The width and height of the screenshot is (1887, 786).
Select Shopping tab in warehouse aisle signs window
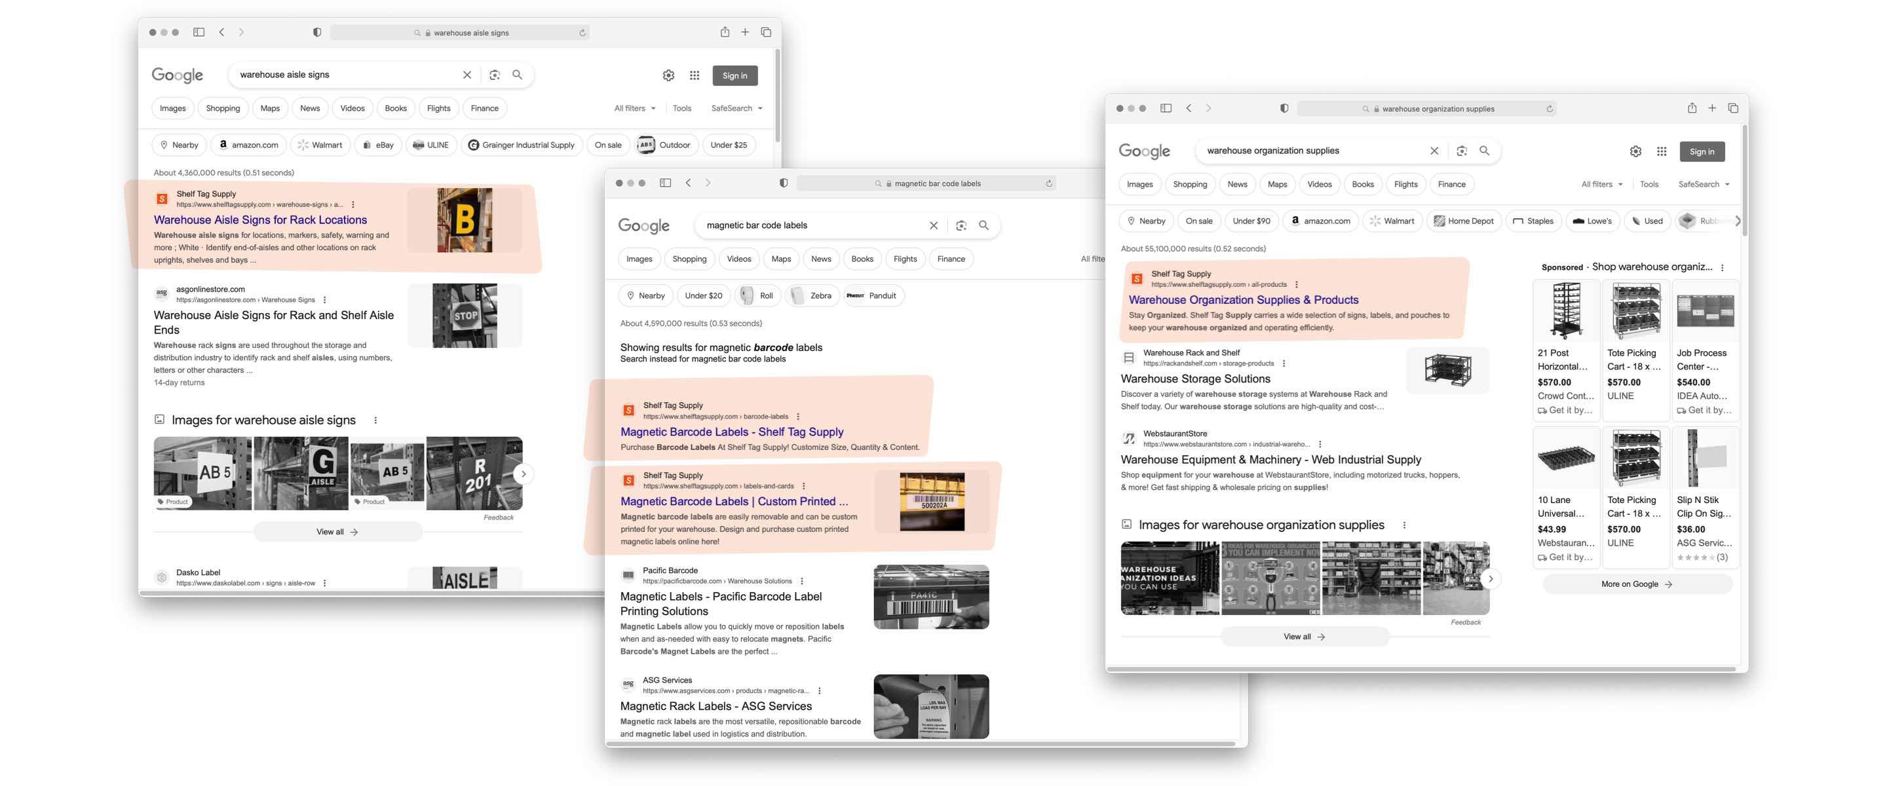[223, 109]
